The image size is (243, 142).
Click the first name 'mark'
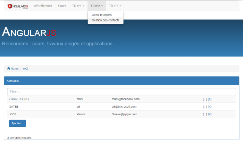click(80, 99)
